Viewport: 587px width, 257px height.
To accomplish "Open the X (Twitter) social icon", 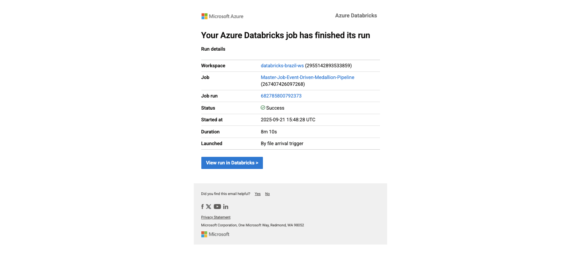I will pyautogui.click(x=209, y=207).
